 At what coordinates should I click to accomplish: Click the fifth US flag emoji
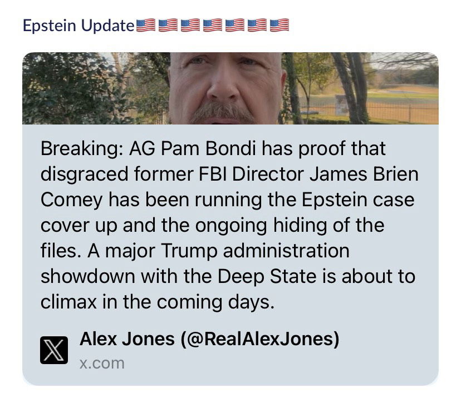(x=235, y=26)
